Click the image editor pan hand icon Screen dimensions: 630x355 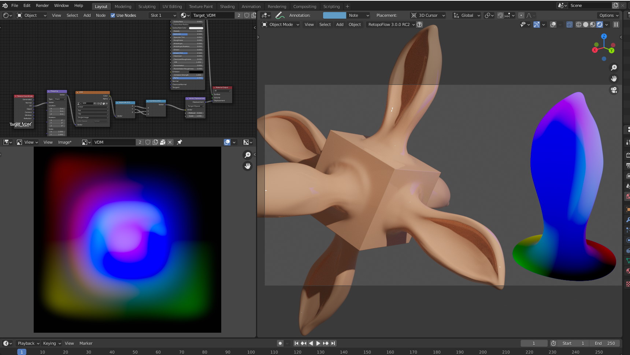pos(248,166)
